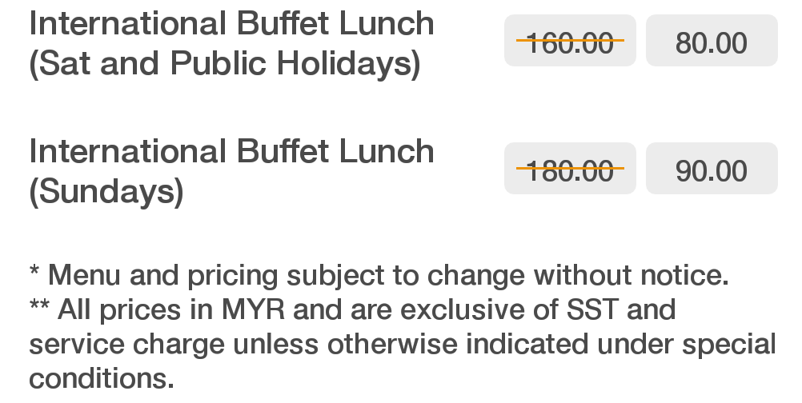Screen dimensions: 802x403
Task: Click the word "SST" in the footnote
Action: coord(589,309)
